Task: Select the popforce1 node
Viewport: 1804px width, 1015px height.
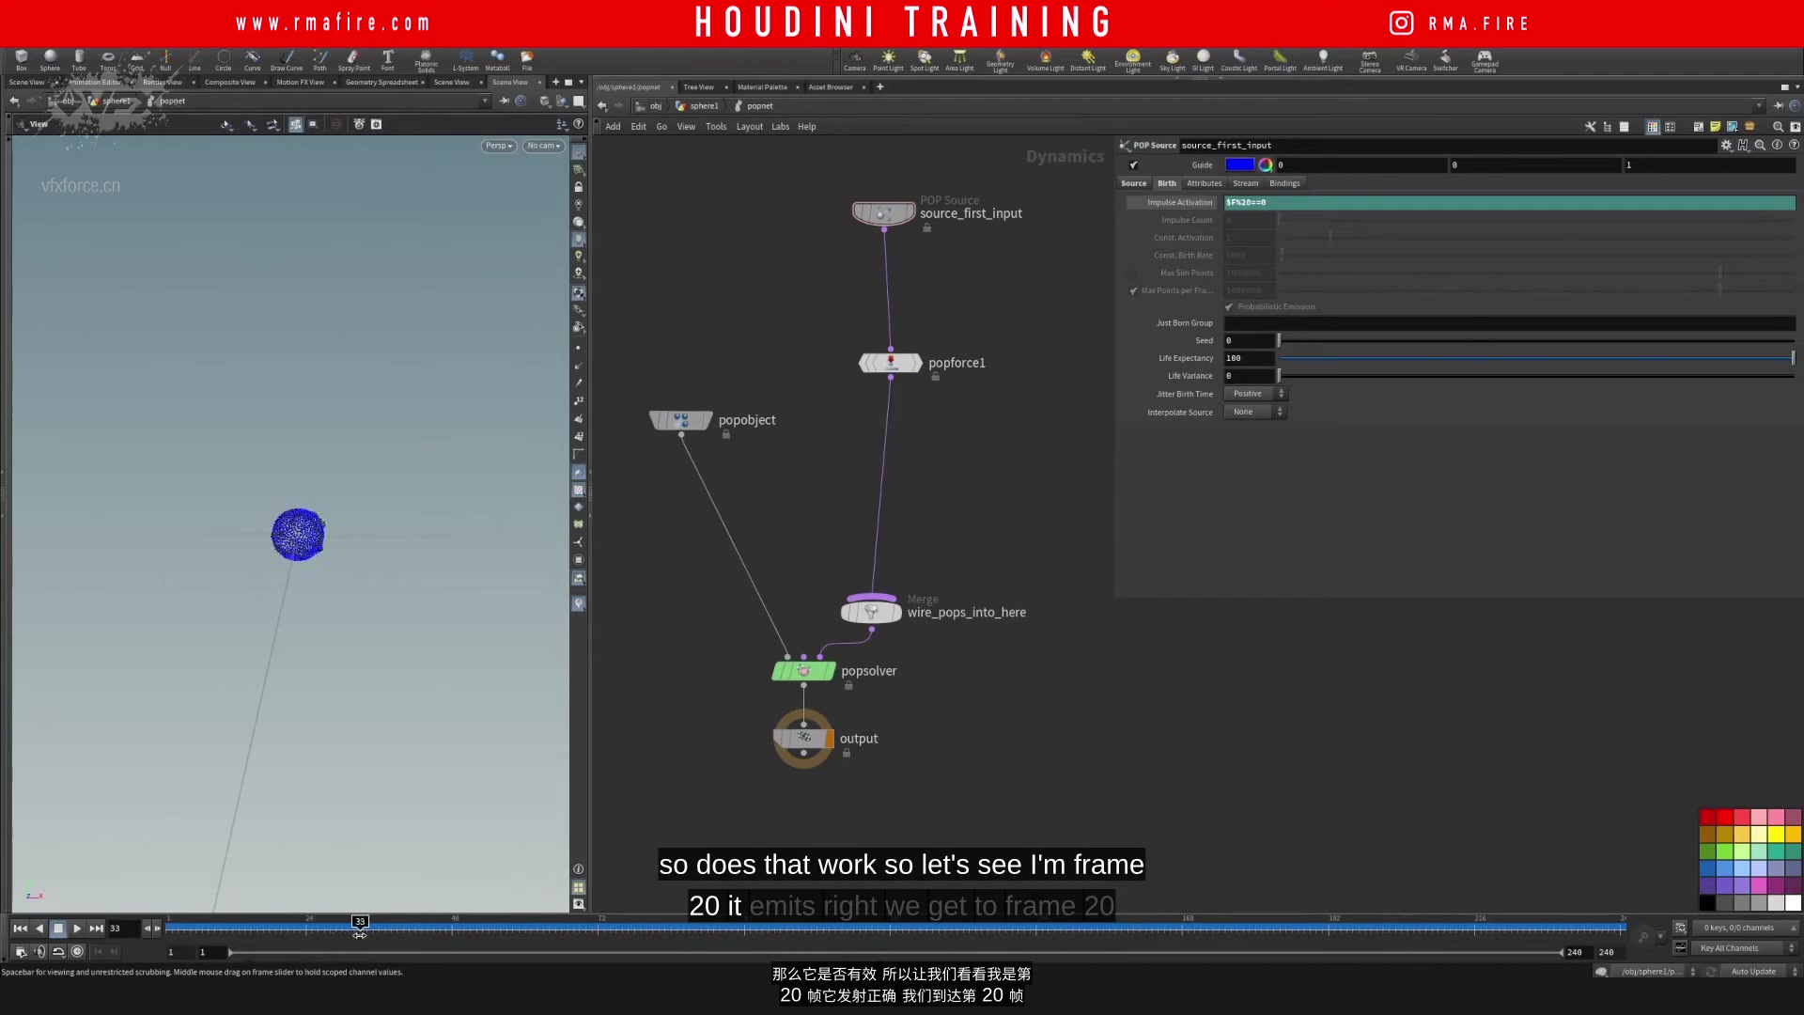Action: point(891,363)
